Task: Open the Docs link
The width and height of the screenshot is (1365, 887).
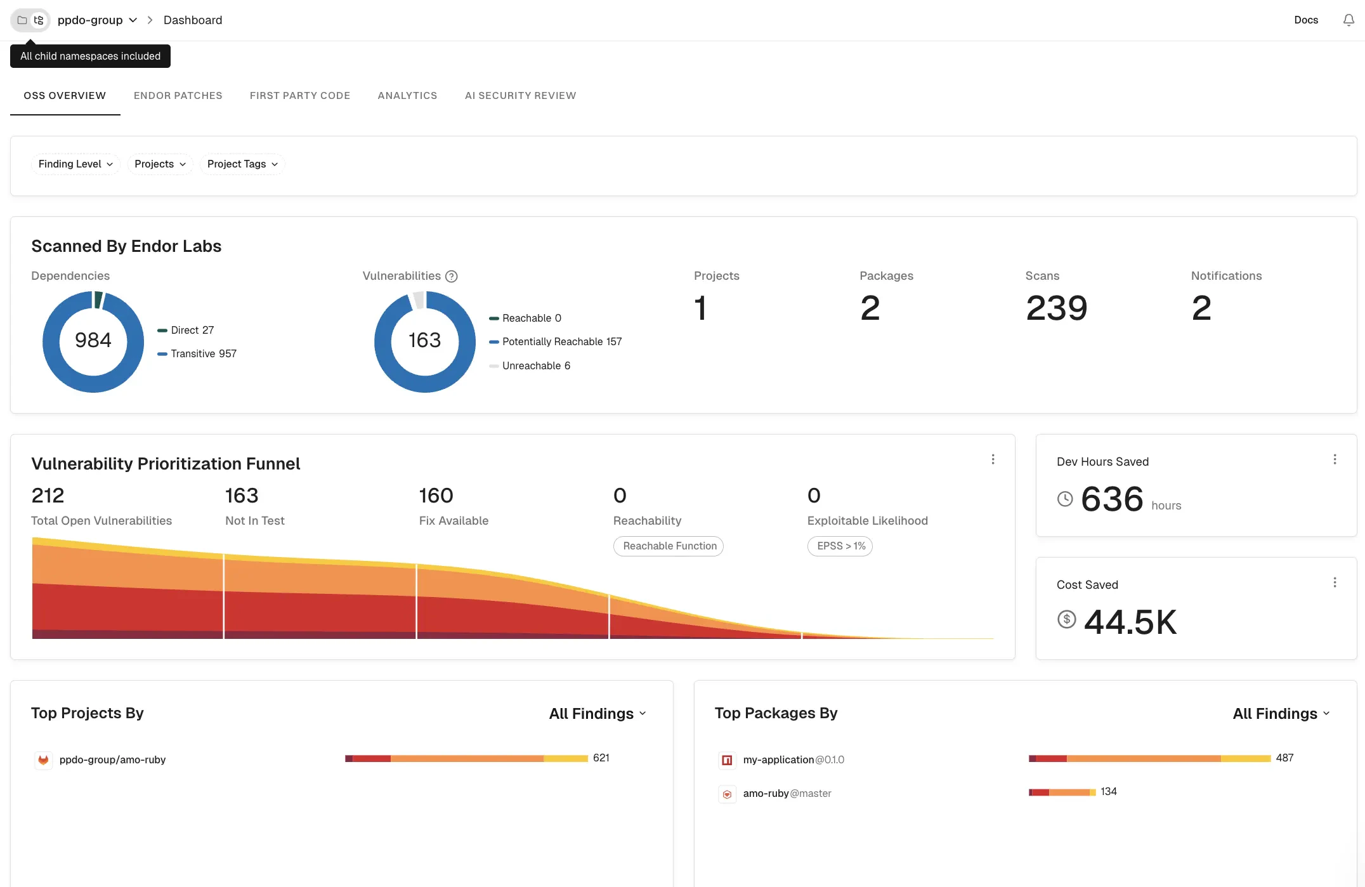Action: pos(1306,20)
